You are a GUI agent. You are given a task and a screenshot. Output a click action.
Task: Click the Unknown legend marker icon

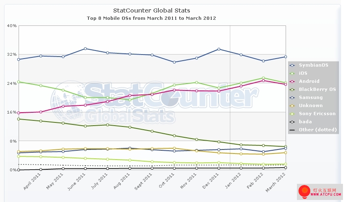tap(292, 106)
